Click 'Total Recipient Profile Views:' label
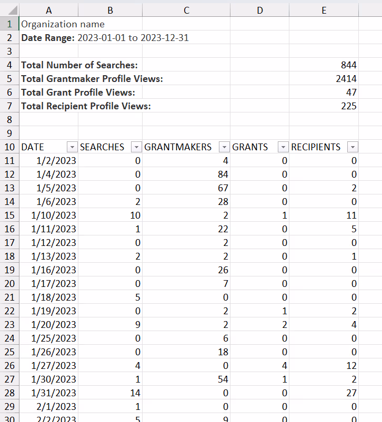Viewport: 382px width, 422px height. pos(86,106)
